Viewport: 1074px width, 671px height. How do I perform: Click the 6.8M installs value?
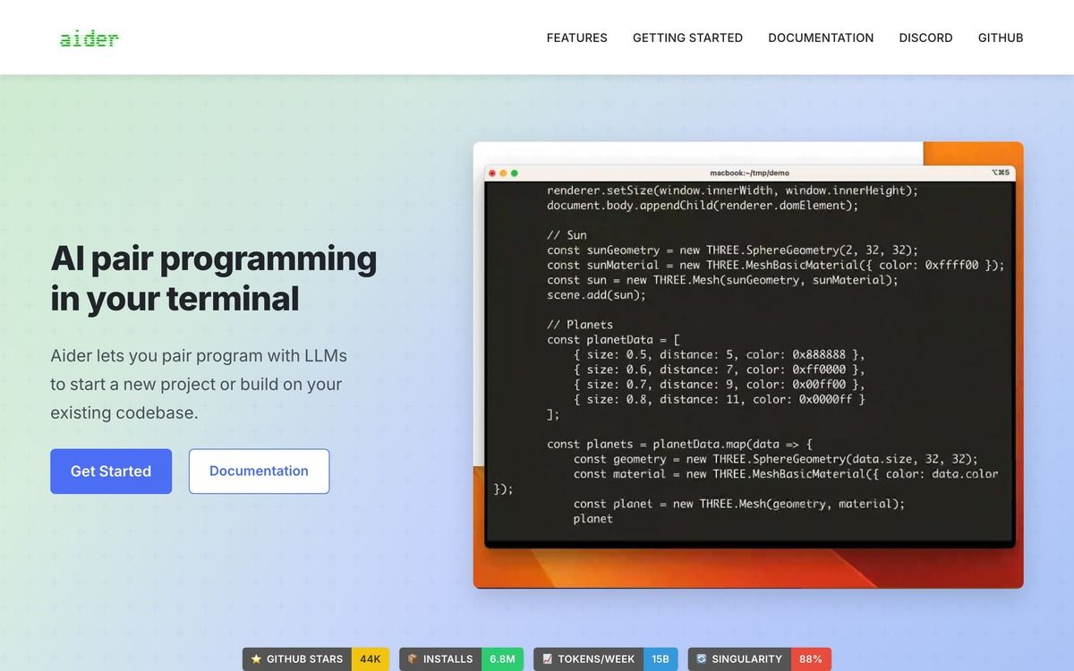click(502, 659)
